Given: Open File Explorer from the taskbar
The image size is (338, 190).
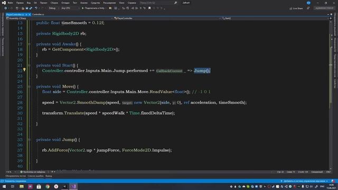Looking at the screenshot, I should 22,186.
